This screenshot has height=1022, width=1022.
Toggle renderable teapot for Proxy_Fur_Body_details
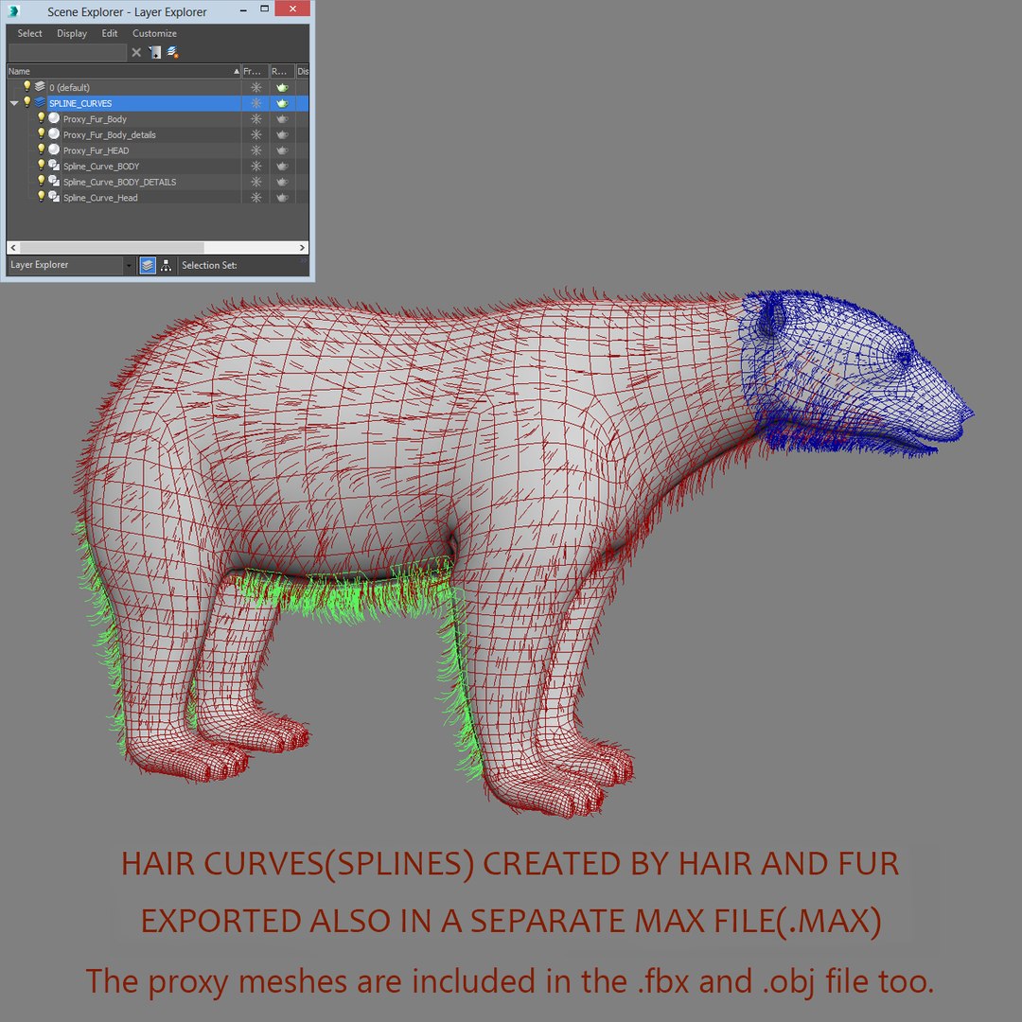point(282,134)
